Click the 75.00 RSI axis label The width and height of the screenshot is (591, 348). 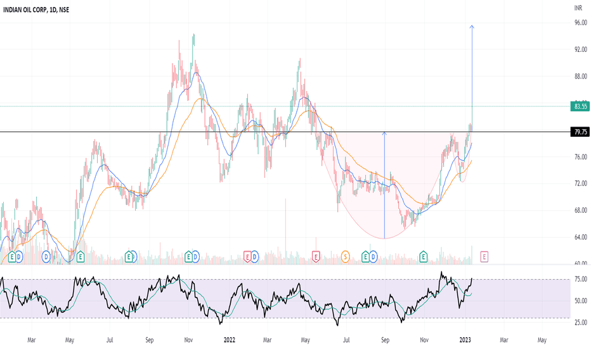580,279
